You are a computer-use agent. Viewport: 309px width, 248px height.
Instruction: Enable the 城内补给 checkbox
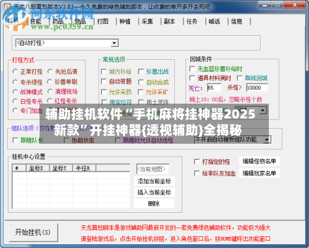click(x=104, y=72)
